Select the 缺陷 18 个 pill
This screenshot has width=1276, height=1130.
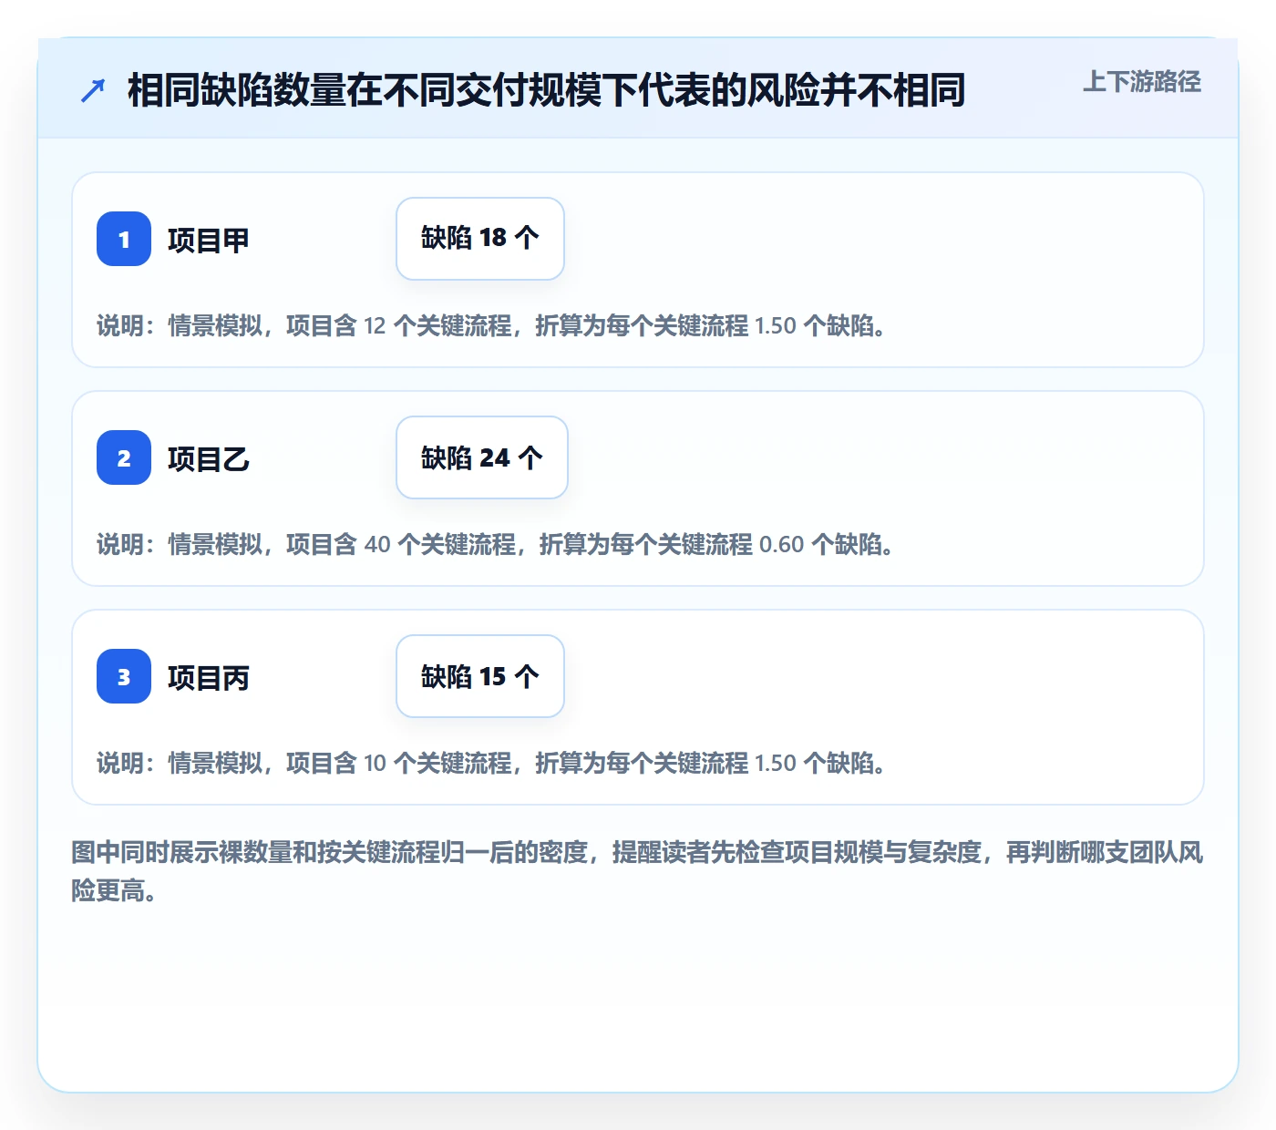click(480, 239)
